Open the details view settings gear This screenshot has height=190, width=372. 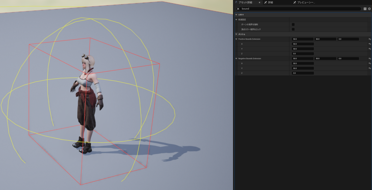(370, 9)
